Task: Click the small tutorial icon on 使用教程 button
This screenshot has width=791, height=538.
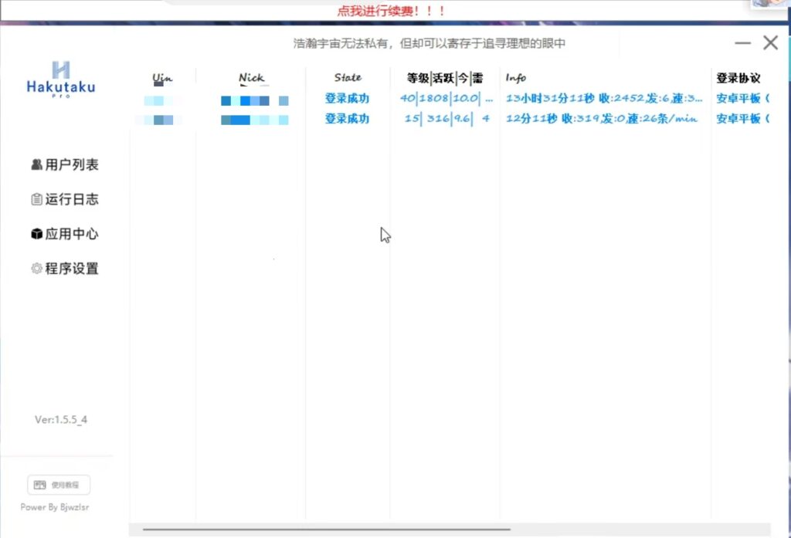Action: point(40,484)
